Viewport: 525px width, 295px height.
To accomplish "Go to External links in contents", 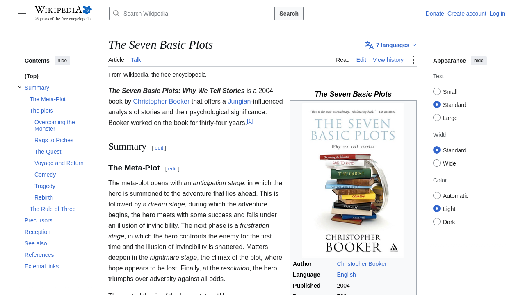I will [x=41, y=266].
